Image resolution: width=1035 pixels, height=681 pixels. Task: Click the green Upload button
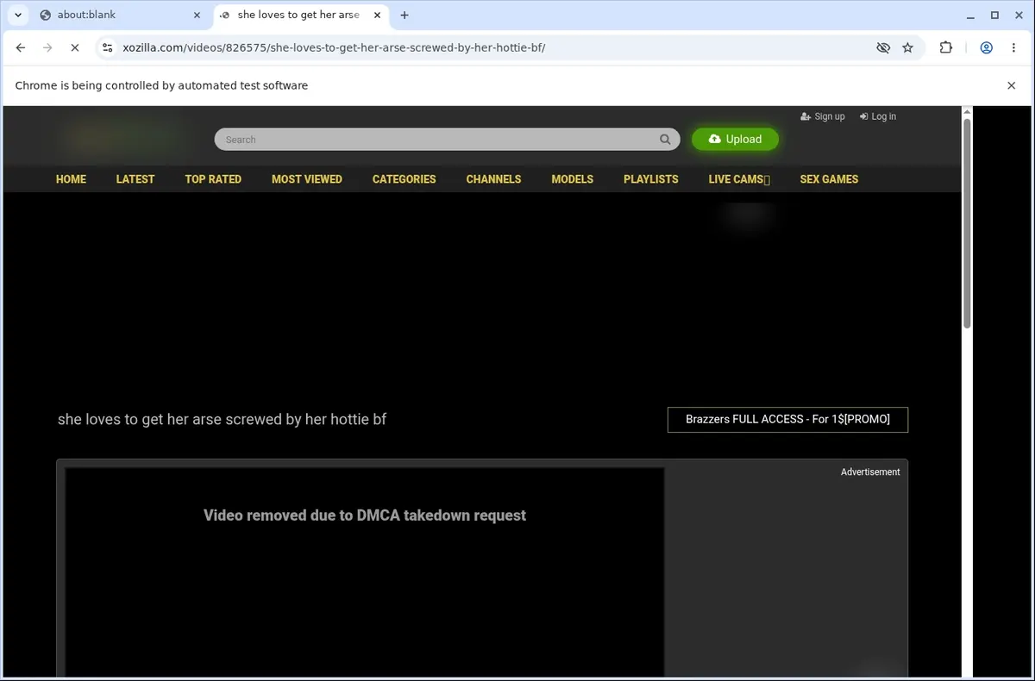(x=735, y=139)
